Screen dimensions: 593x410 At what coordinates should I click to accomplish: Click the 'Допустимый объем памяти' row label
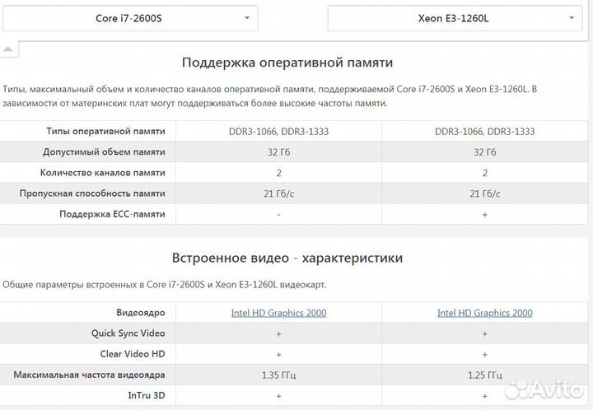(x=104, y=152)
